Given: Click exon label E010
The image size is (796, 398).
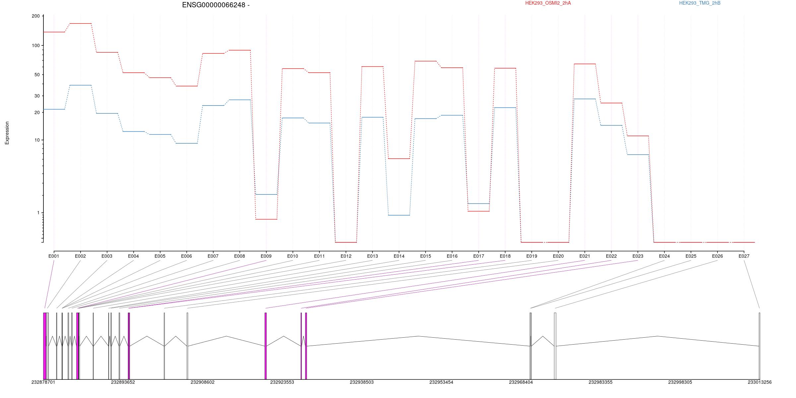Looking at the screenshot, I should pos(293,256).
